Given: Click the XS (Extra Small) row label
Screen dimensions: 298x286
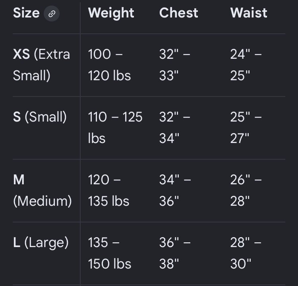Looking at the screenshot, I should [42, 65].
